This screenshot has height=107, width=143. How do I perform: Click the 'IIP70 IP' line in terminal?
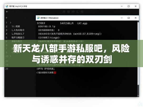coord(46,69)
